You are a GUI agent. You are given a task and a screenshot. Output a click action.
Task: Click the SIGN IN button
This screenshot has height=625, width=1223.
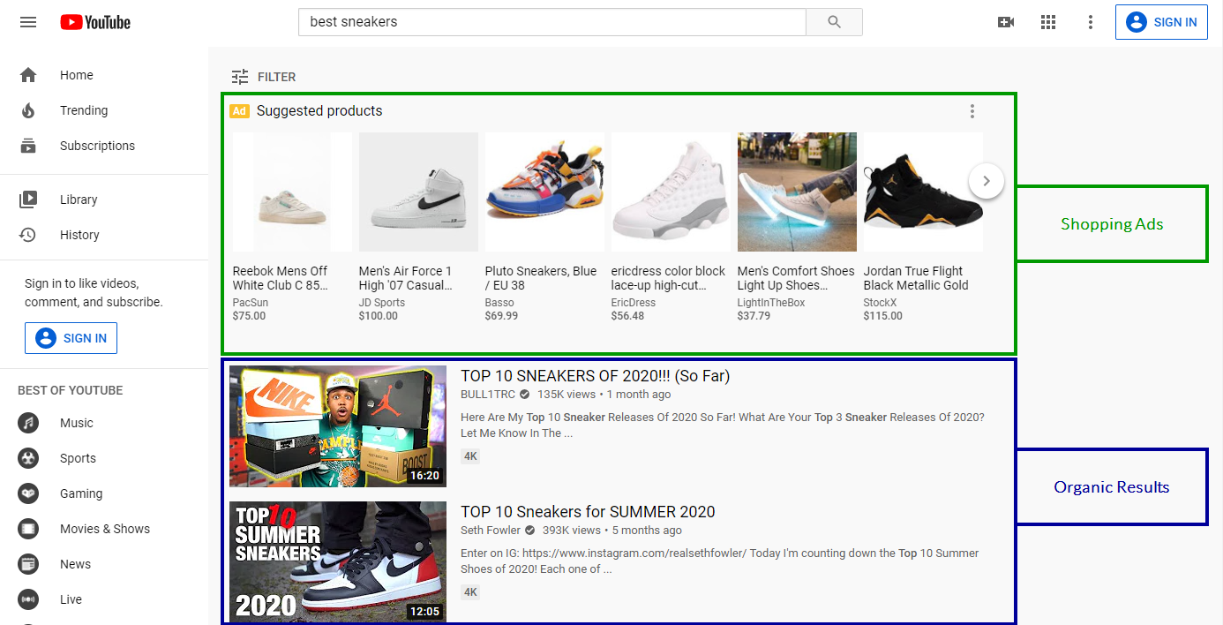pos(1161,21)
